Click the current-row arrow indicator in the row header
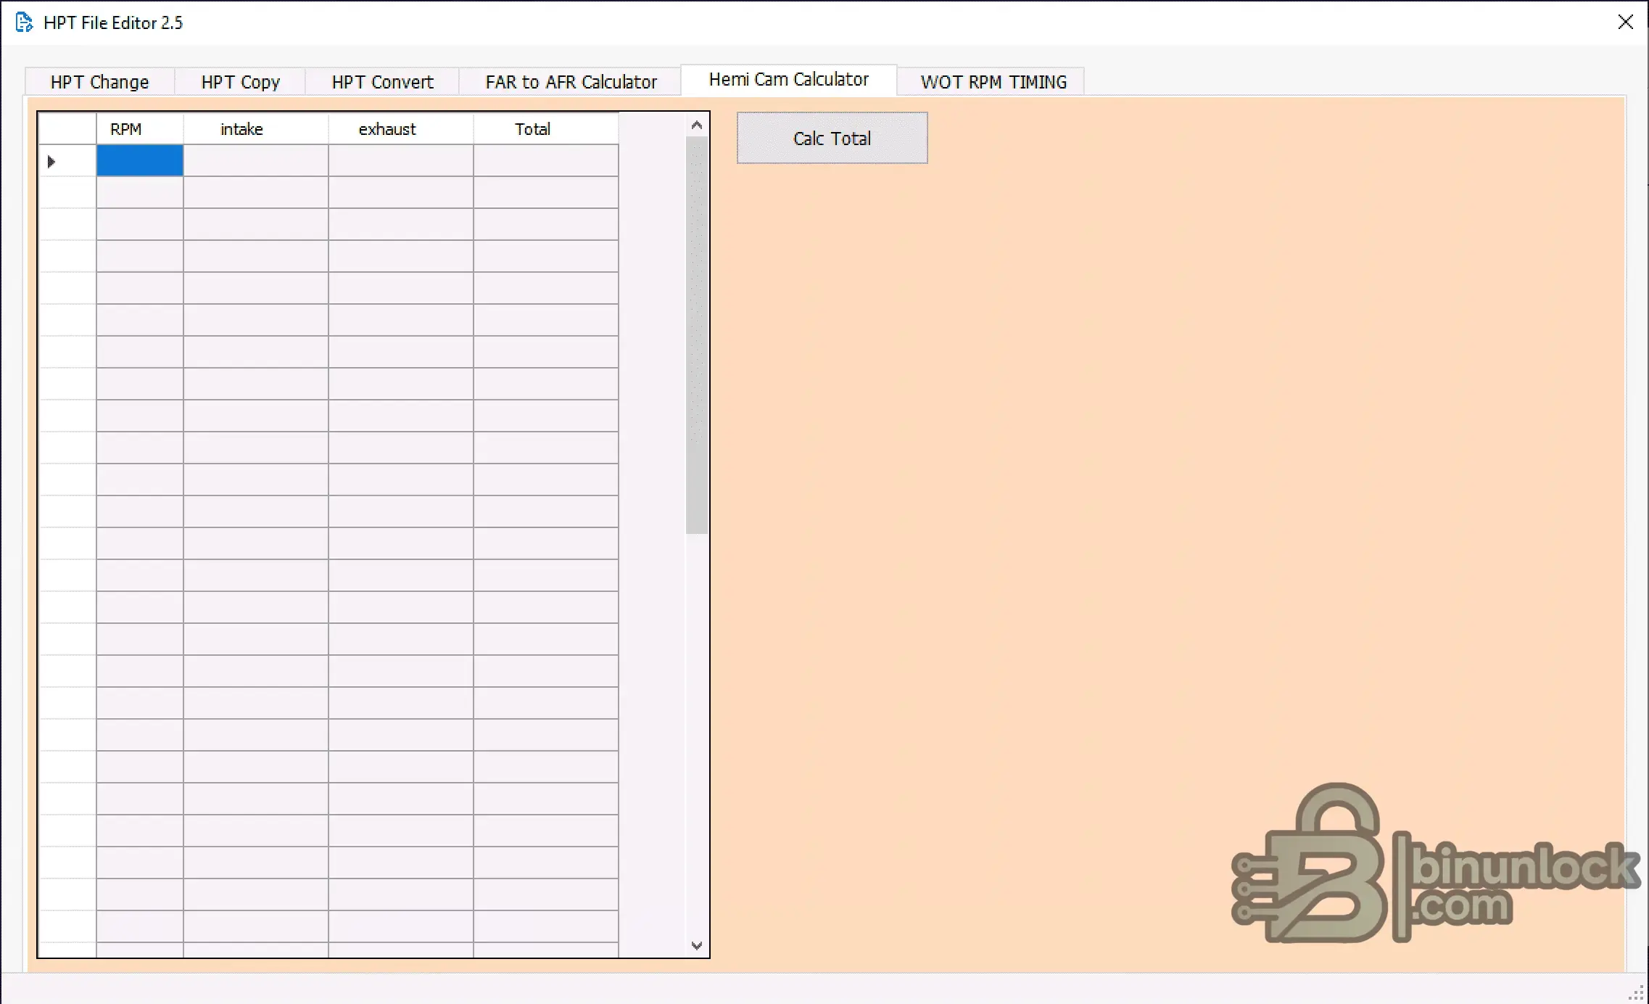 tap(51, 161)
